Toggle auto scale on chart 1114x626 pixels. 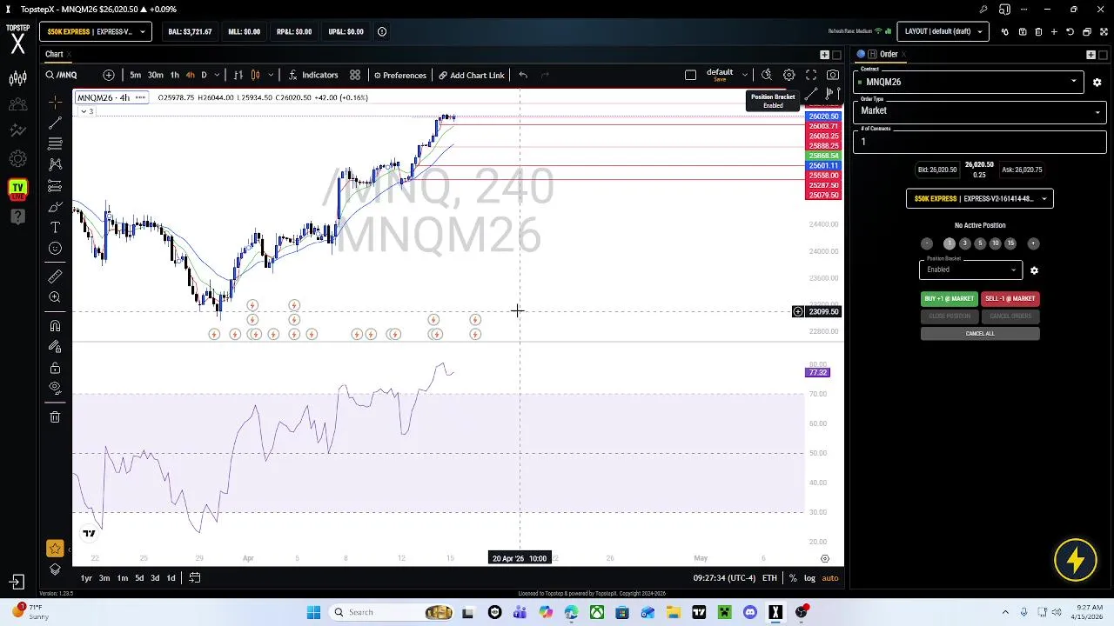coord(830,578)
